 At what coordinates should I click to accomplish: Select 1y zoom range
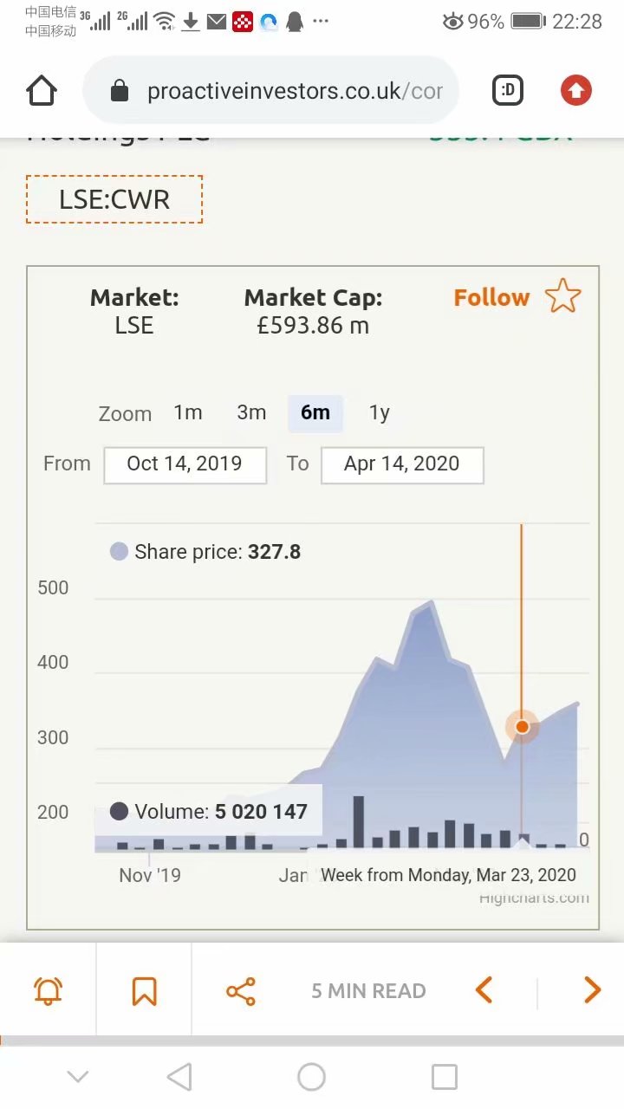(380, 412)
